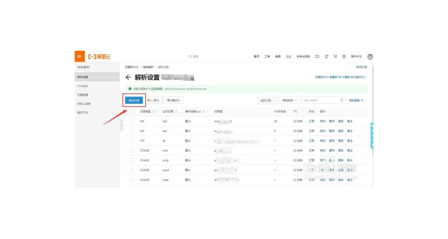Click the smtp host record cell

tap(165, 160)
